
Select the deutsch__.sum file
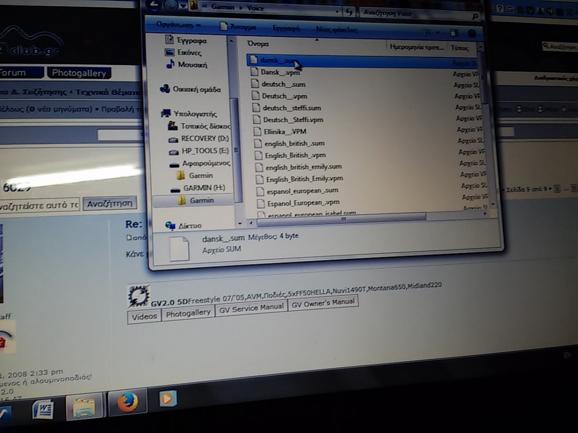tap(279, 84)
